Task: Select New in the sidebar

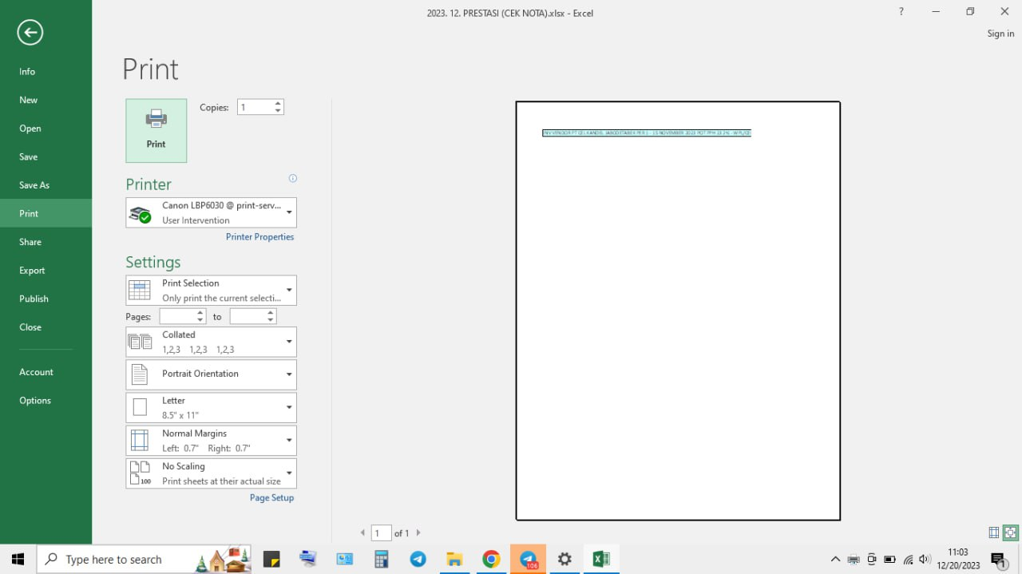Action: pos(46,100)
